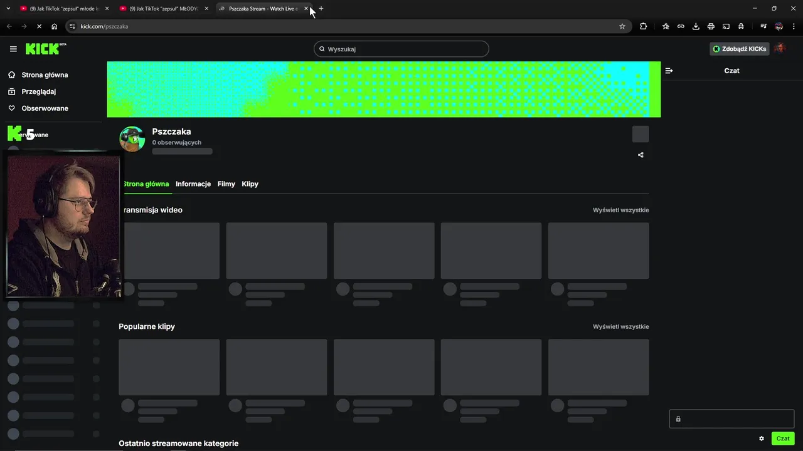Viewport: 803px width, 451px height.
Task: Select the Strona główna channel tab
Action: pyautogui.click(x=146, y=184)
